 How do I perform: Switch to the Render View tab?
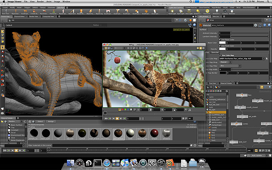33,16
